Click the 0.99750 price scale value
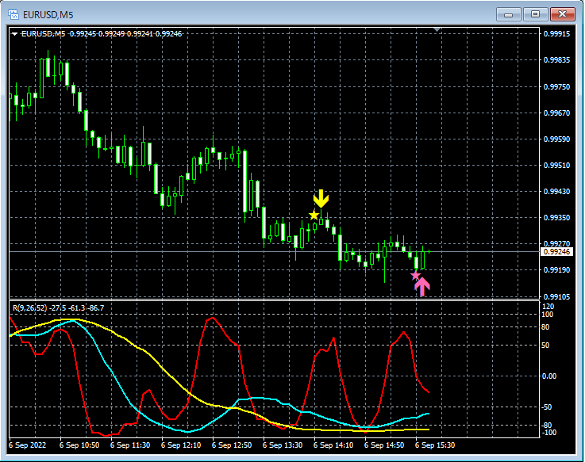Image resolution: width=585 pixels, height=462 pixels. tap(556, 87)
